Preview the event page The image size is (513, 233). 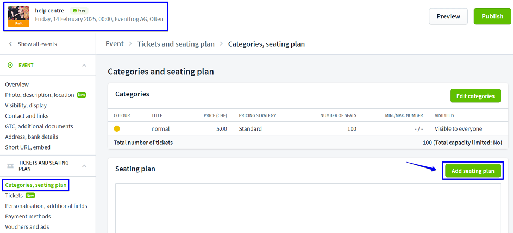[448, 16]
